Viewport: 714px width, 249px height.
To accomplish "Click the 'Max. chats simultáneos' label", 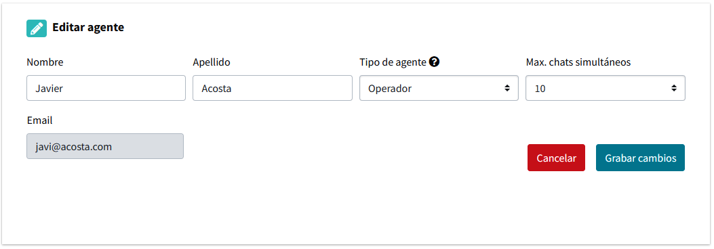I will (578, 62).
